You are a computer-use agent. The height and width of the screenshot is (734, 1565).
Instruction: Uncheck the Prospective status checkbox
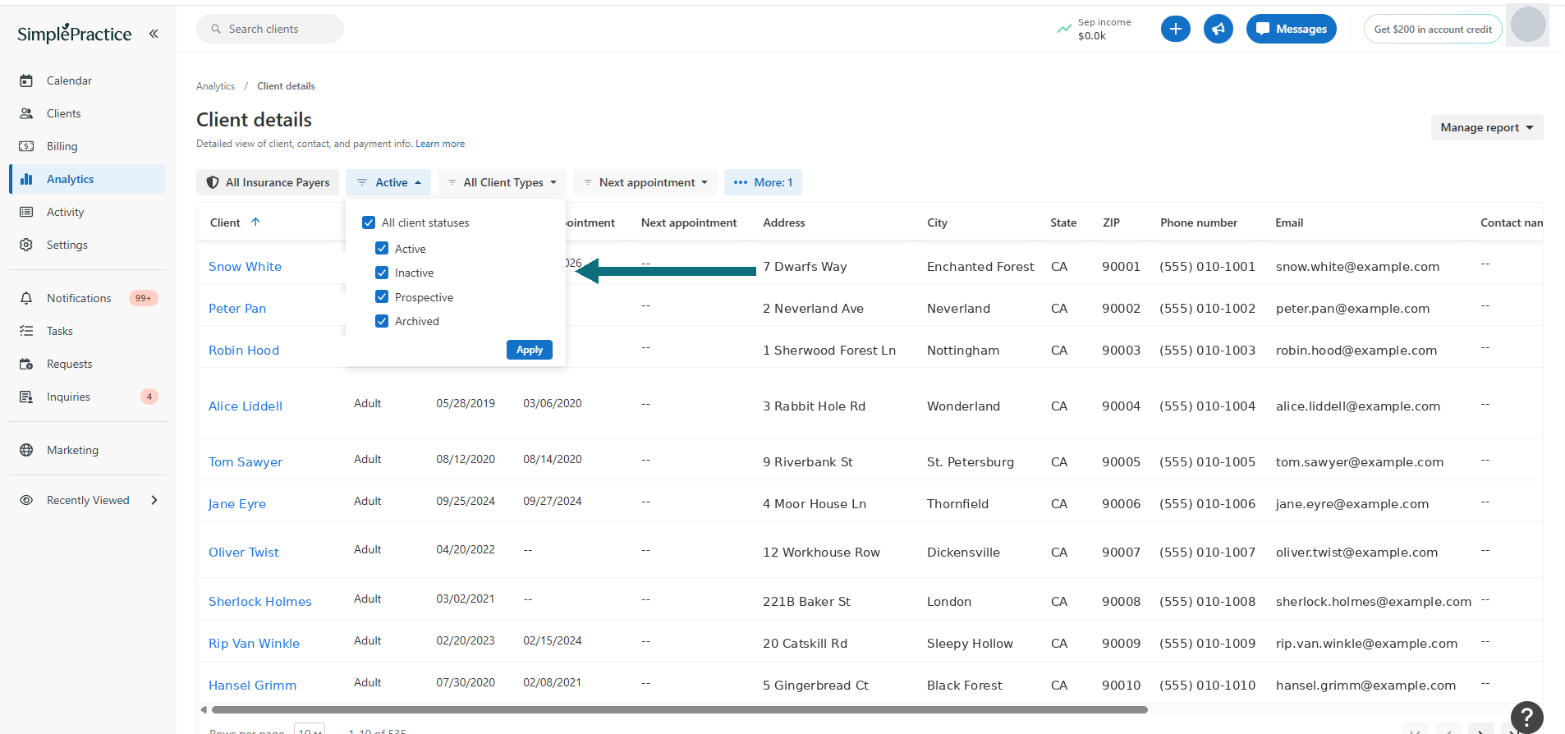pyautogui.click(x=382, y=296)
